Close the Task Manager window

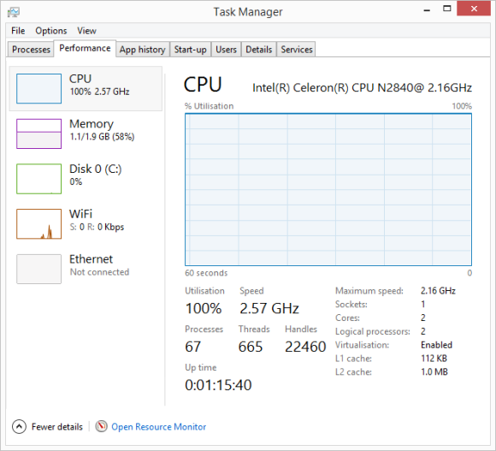pyautogui.click(x=474, y=9)
